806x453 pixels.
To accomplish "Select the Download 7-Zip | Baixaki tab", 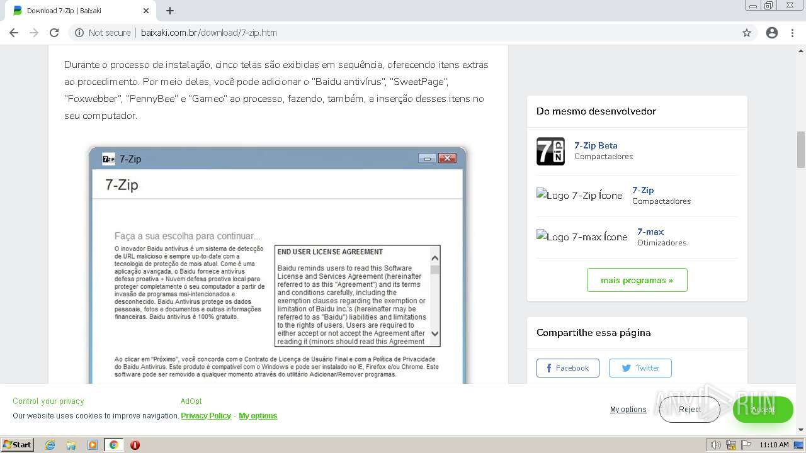I will click(x=82, y=11).
